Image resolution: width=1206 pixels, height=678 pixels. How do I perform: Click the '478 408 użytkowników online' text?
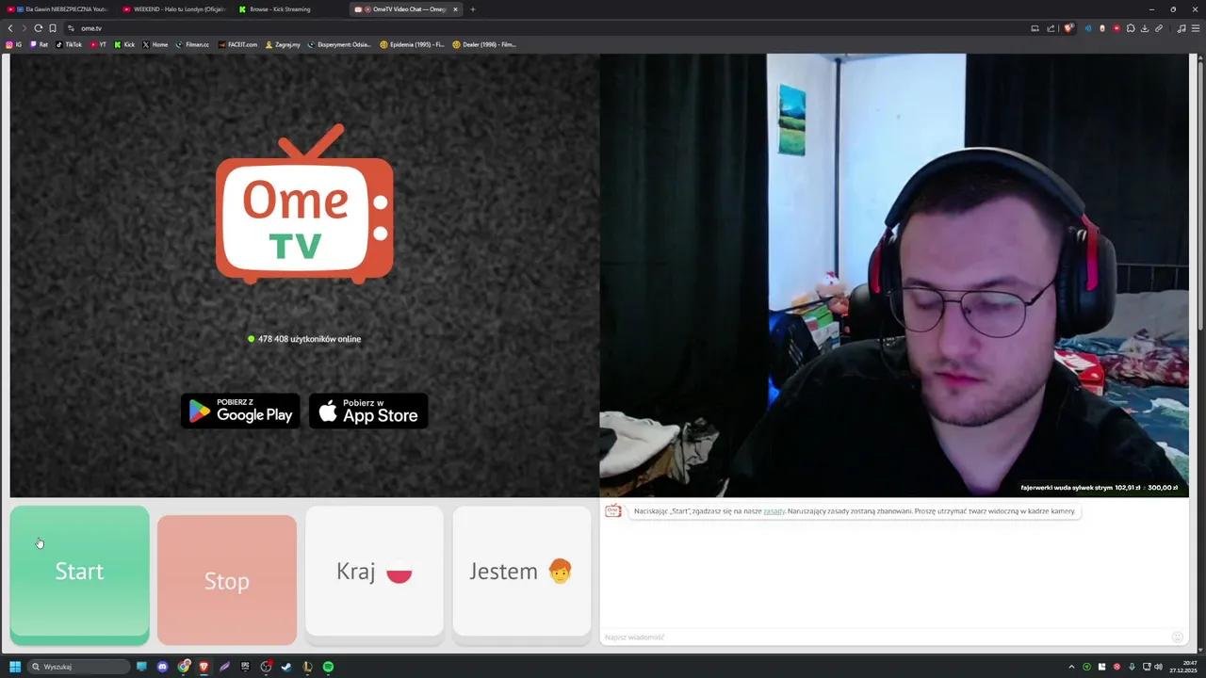309,339
